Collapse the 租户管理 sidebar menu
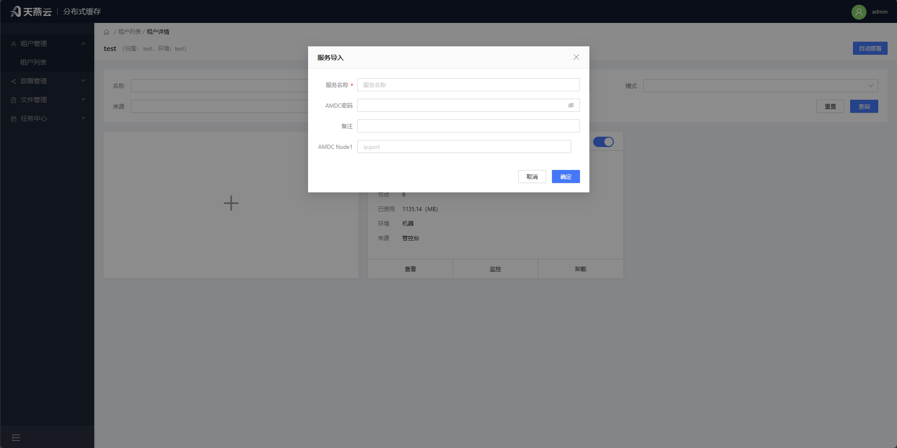897x448 pixels. pyautogui.click(x=47, y=44)
